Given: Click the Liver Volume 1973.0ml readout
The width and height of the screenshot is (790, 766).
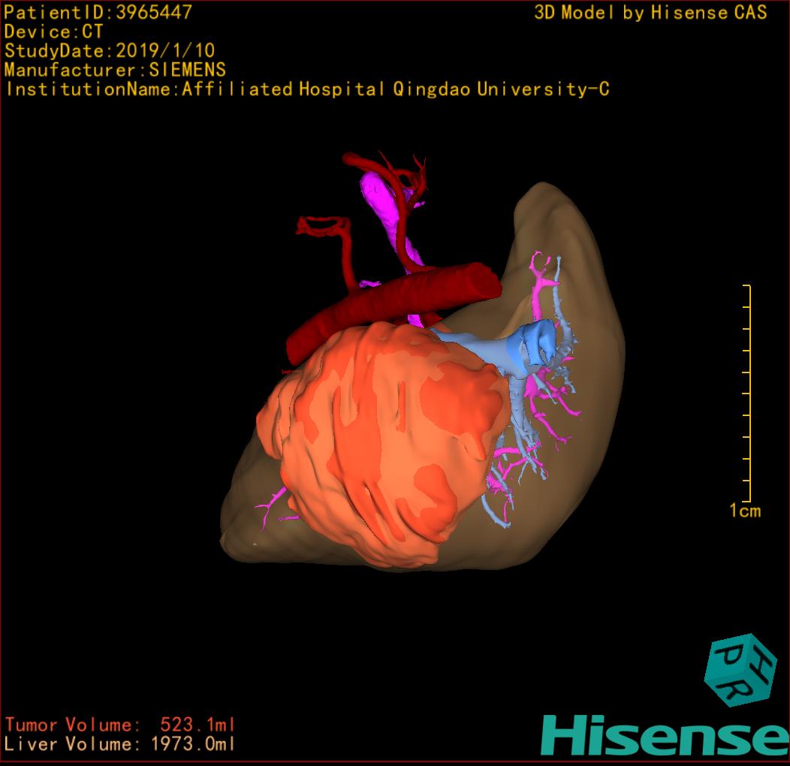Looking at the screenshot, I should click(x=120, y=744).
